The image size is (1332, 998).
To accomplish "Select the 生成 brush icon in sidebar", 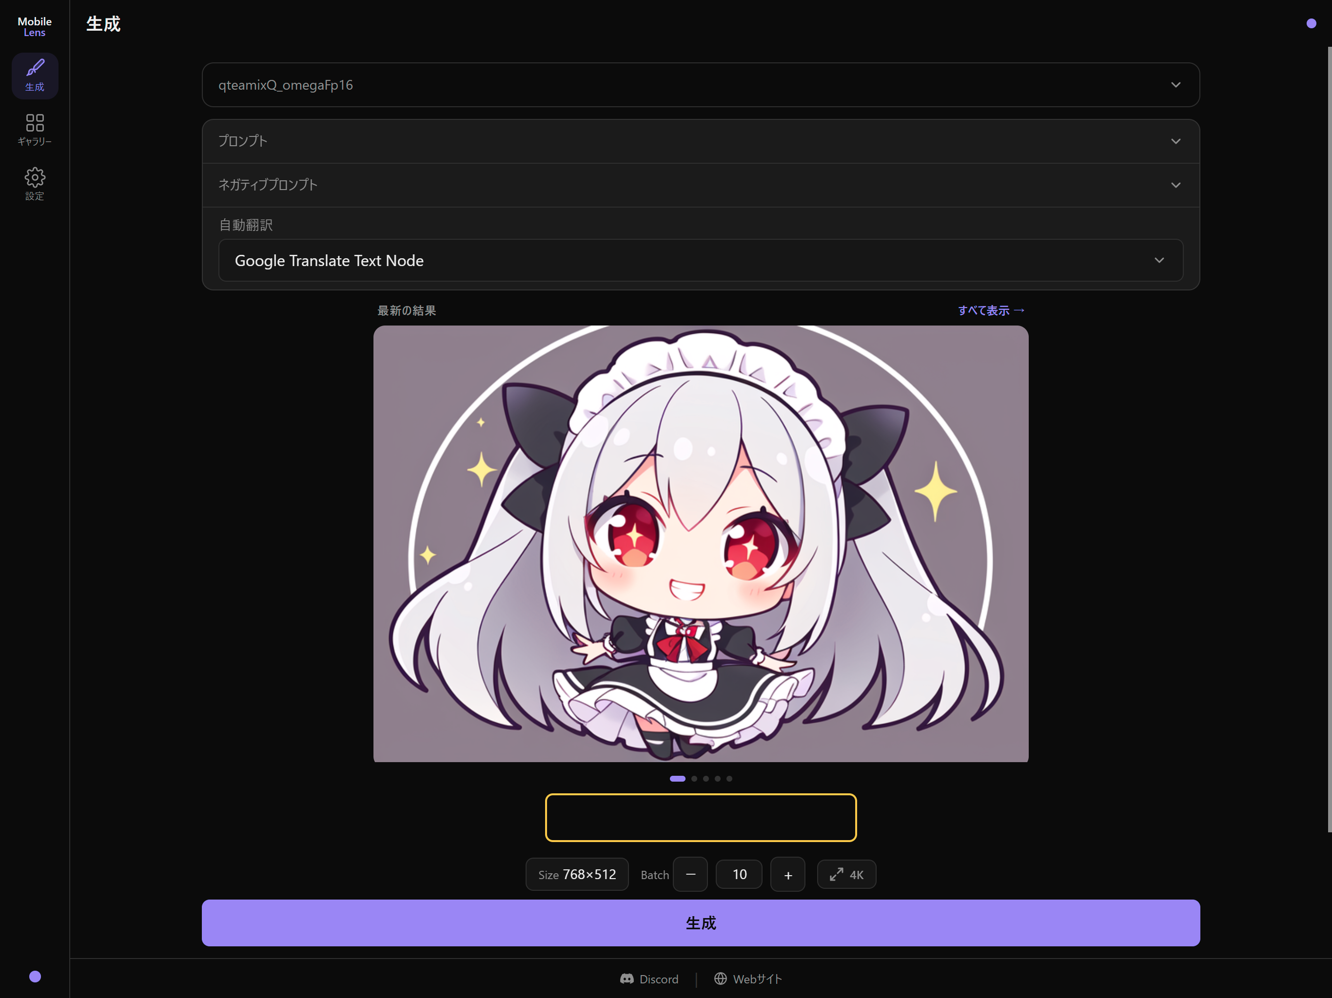I will click(x=34, y=75).
